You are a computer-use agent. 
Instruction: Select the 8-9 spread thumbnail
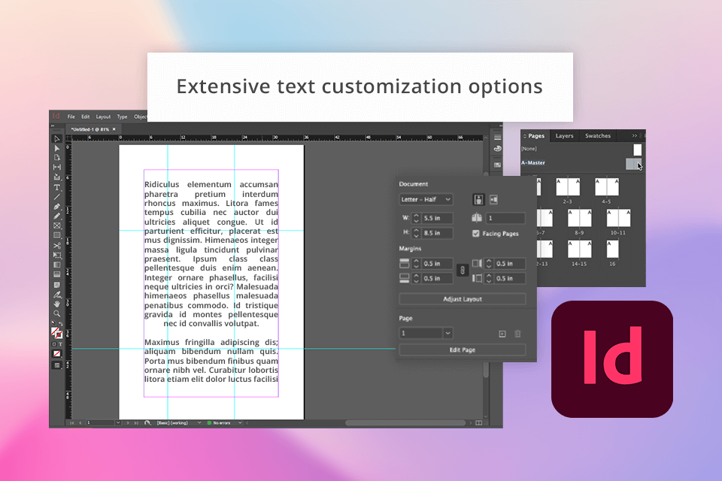coord(579,218)
